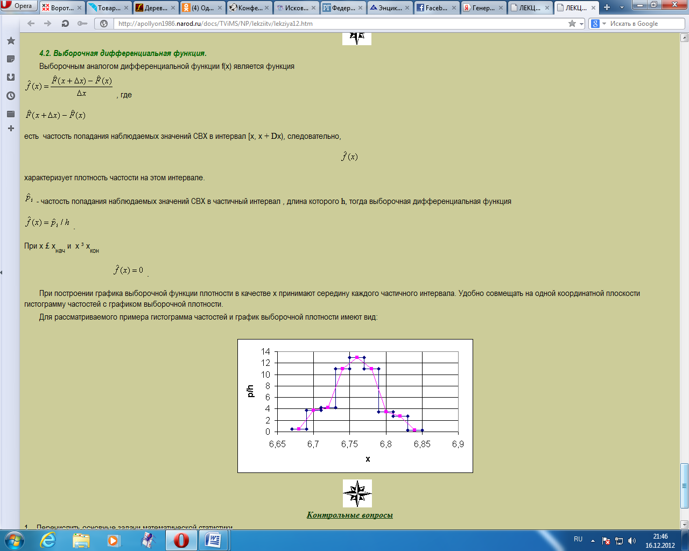
Task: Click the heading '4.2. Выборочная дифференциальная функция.'
Action: (123, 53)
